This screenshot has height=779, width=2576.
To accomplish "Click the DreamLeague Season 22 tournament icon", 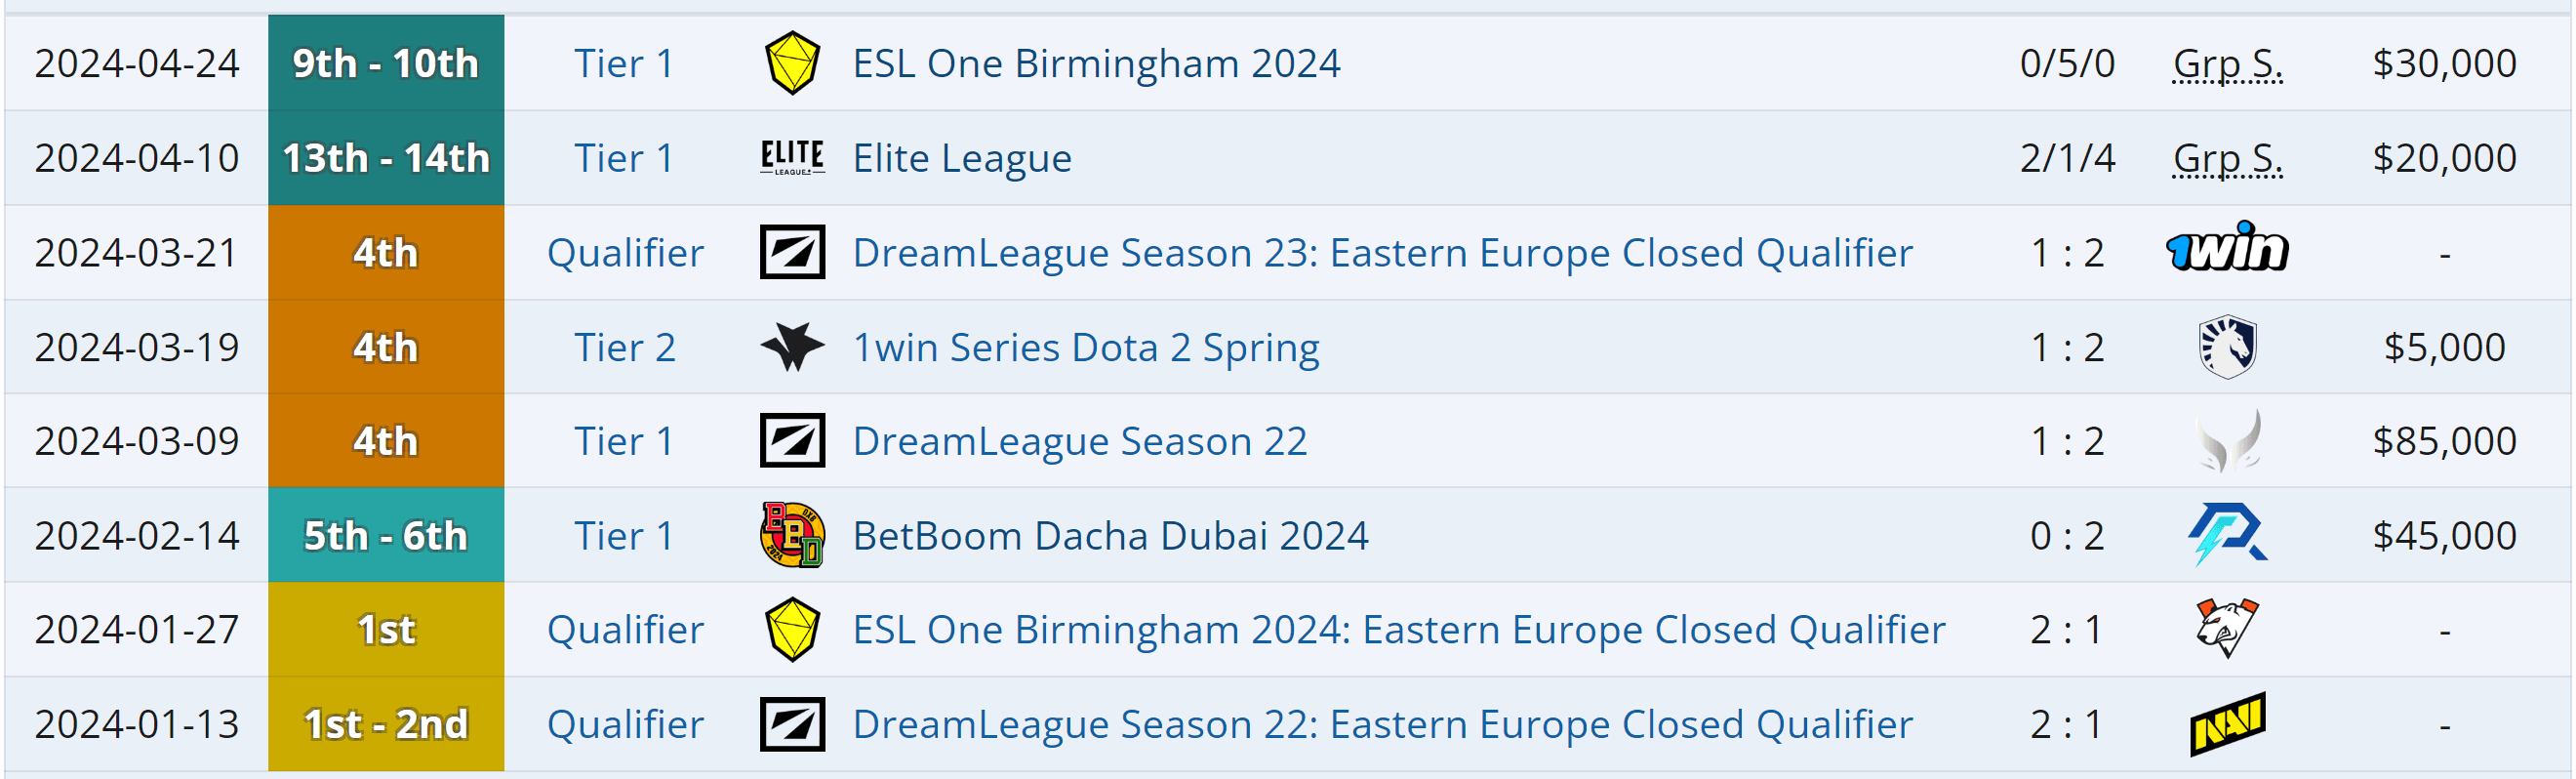I will (x=792, y=441).
